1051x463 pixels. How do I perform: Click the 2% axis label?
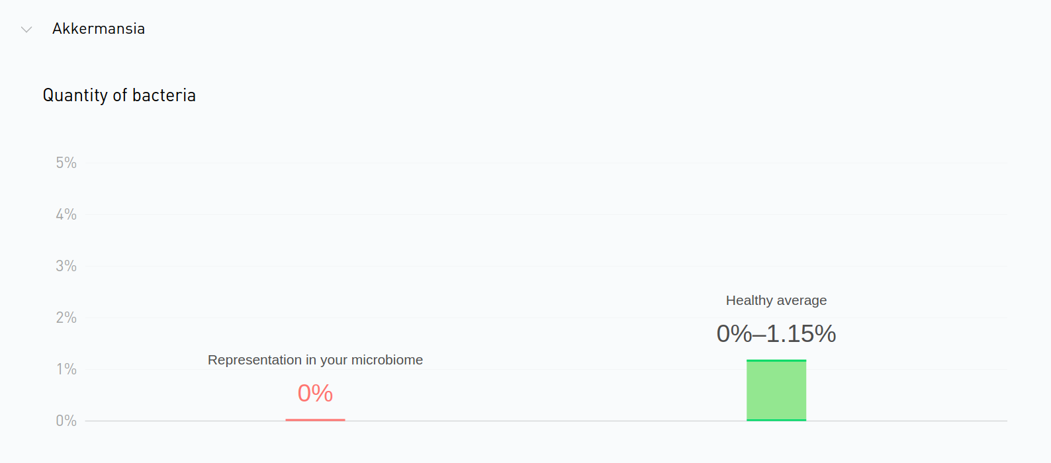66,317
